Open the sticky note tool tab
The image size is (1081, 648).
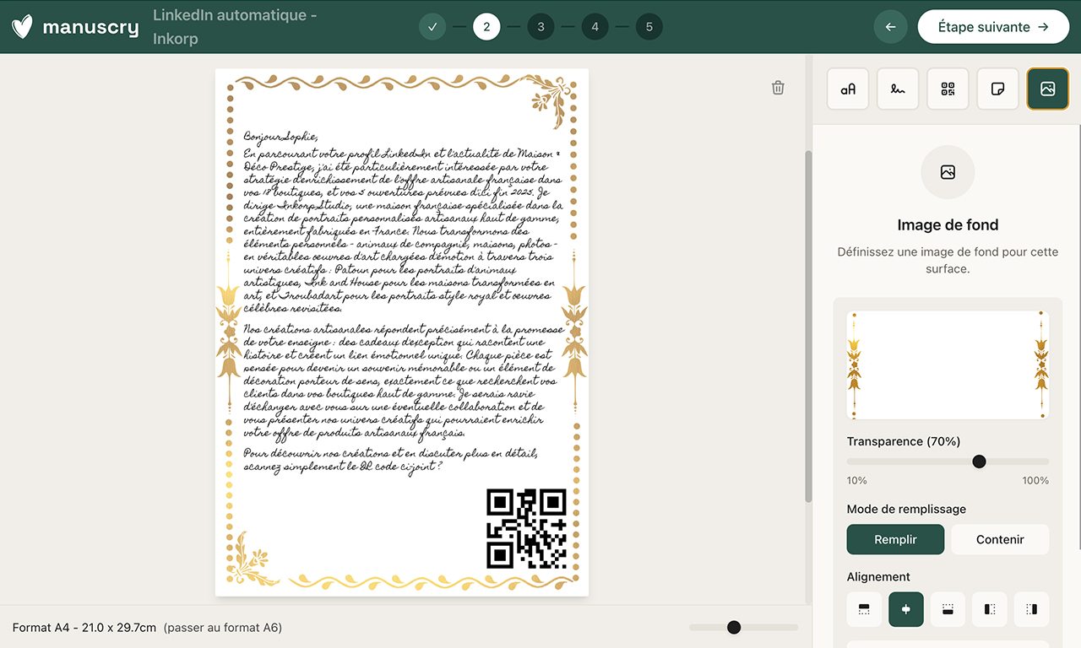997,89
